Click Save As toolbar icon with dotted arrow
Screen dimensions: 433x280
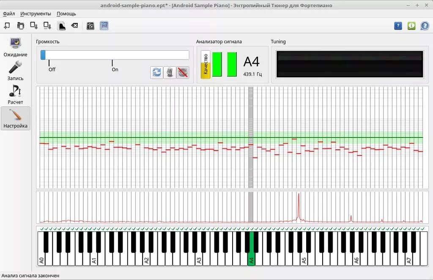pyautogui.click(x=47, y=26)
